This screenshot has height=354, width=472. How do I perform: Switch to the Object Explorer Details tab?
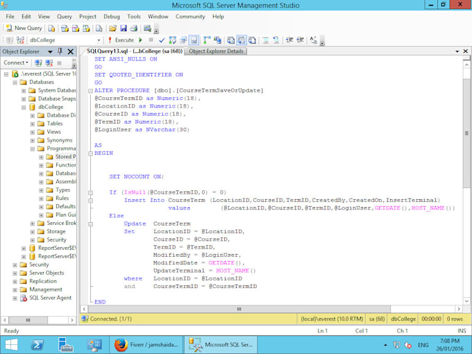(x=216, y=51)
